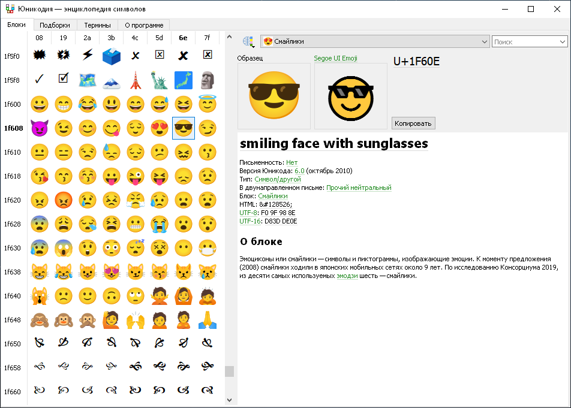Open the Unicode version 6.0 link
This screenshot has width=571, height=408.
(299, 171)
